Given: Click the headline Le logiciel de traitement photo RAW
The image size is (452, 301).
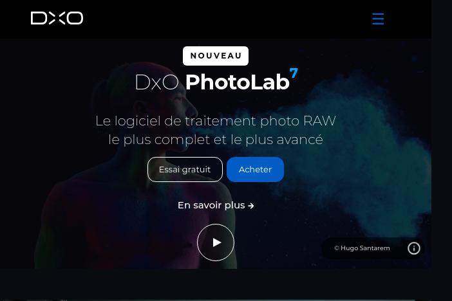Looking at the screenshot, I should click(x=216, y=121).
